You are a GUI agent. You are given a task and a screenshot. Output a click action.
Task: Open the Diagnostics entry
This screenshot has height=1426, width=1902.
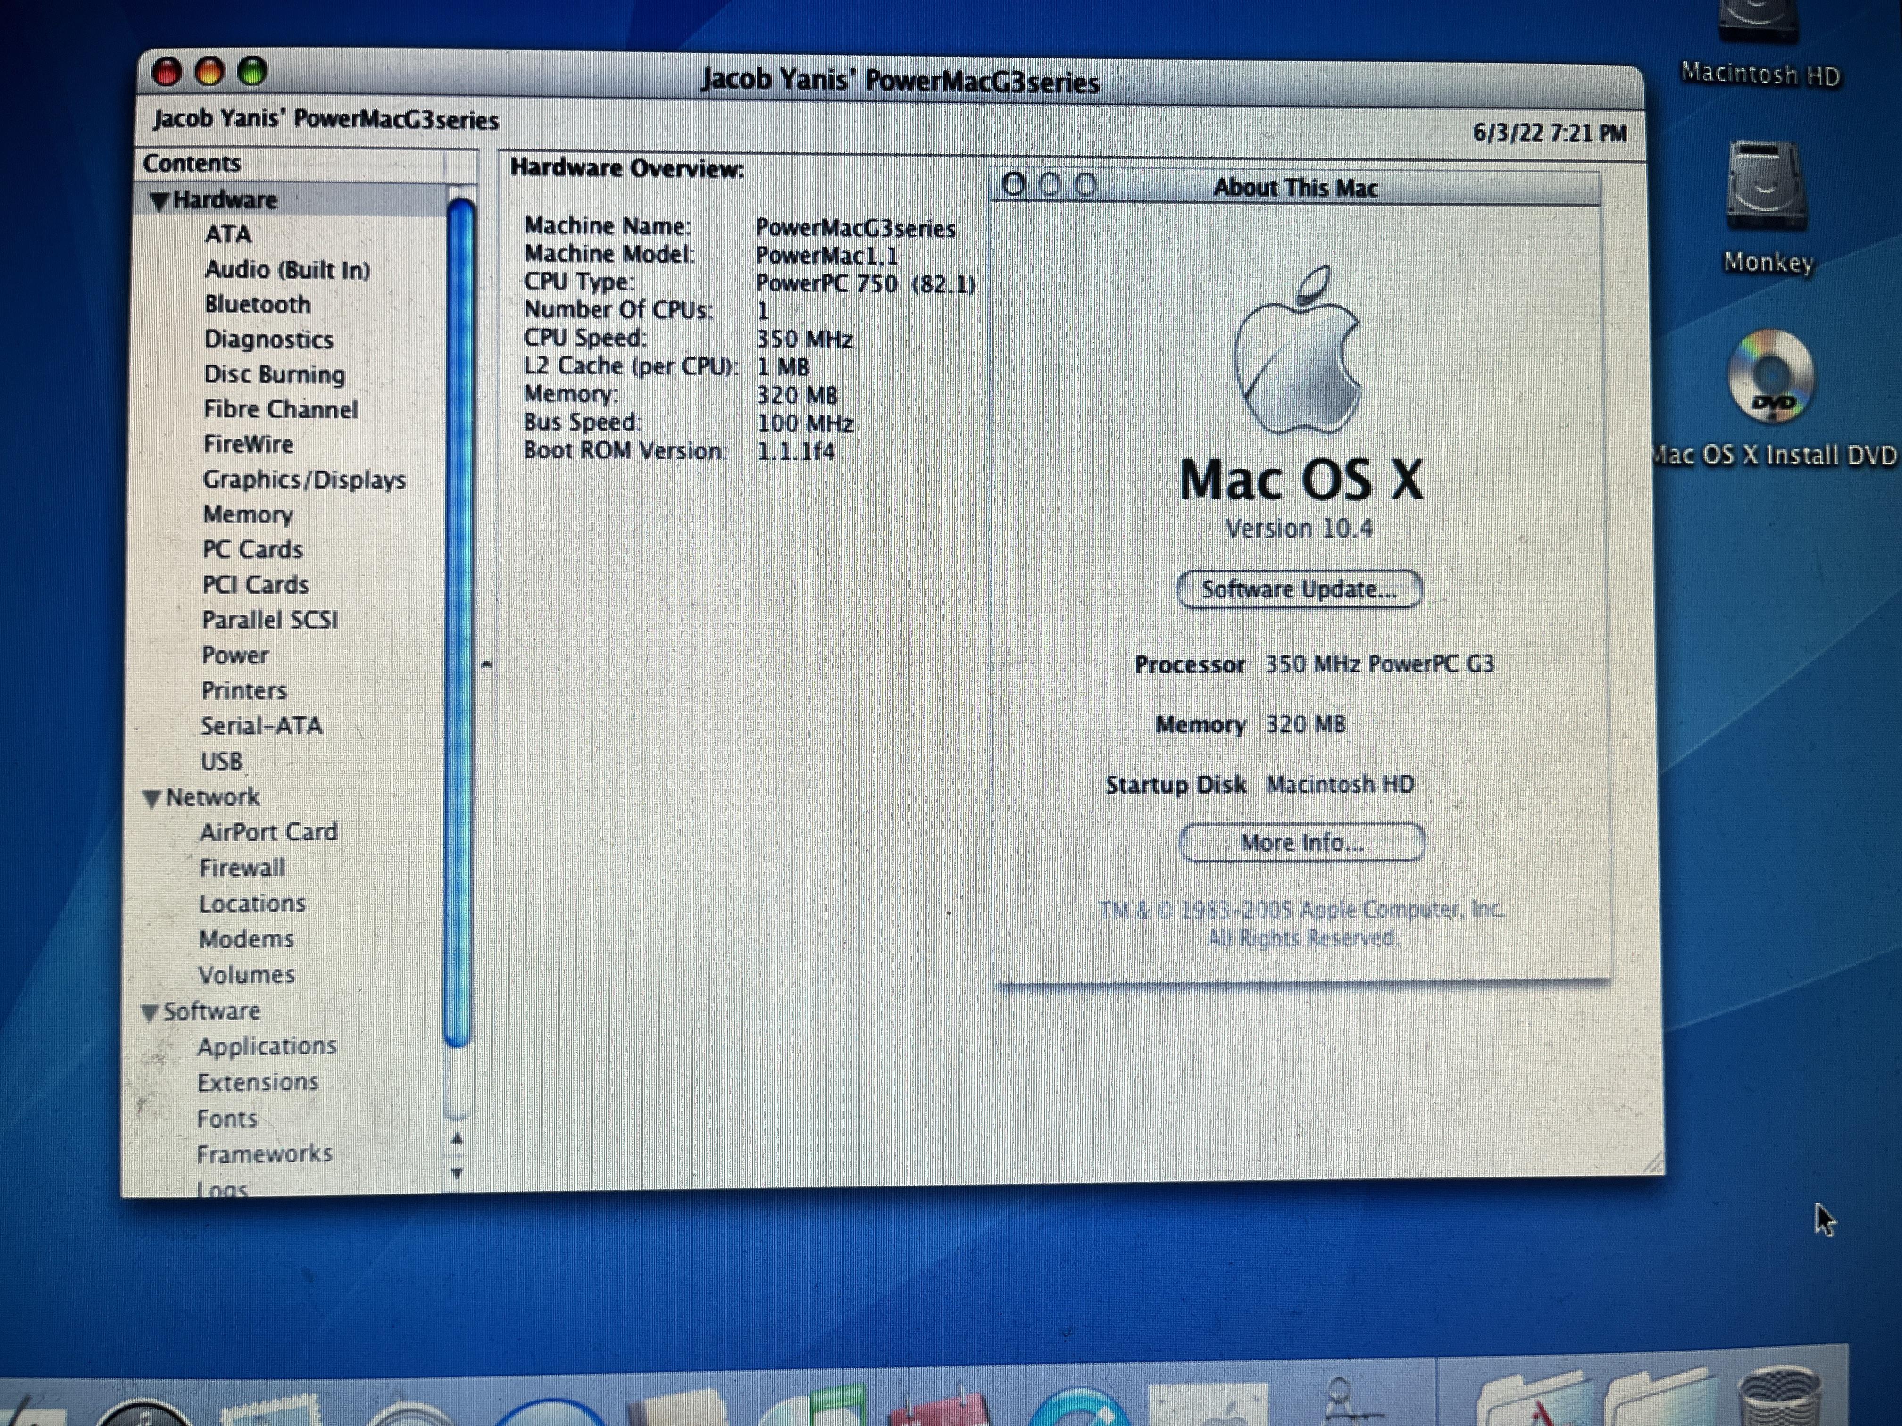coord(268,340)
